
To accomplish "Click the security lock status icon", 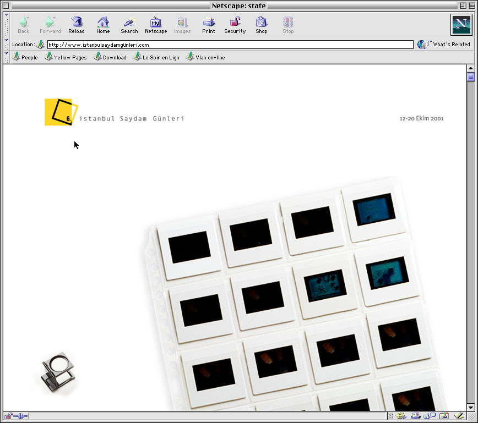I will [9, 416].
